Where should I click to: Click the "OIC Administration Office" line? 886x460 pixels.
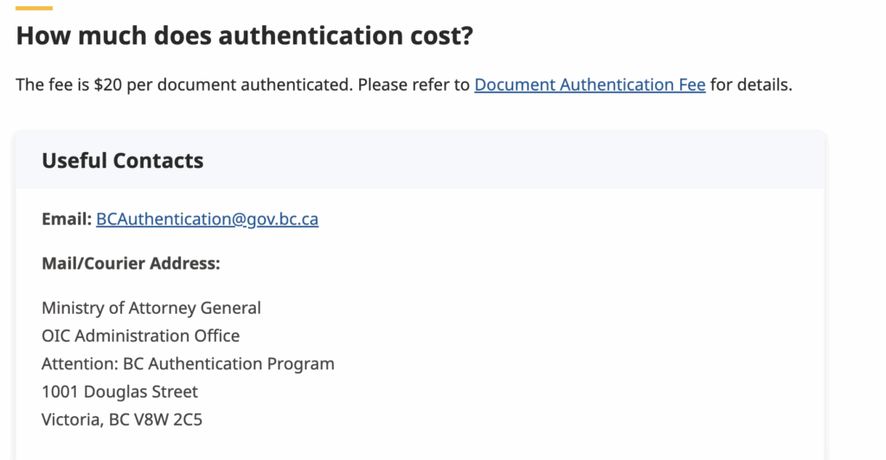tap(140, 335)
